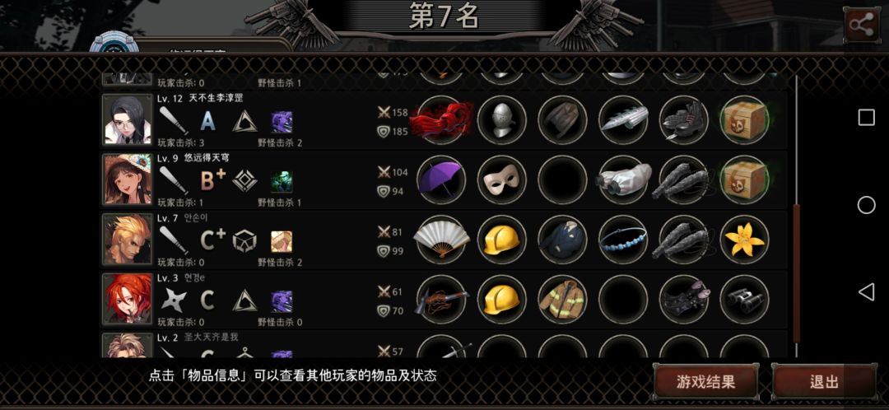Tap the red-haired Lv. 3 player avatar
Image resolution: width=889 pixels, height=410 pixels.
click(128, 299)
